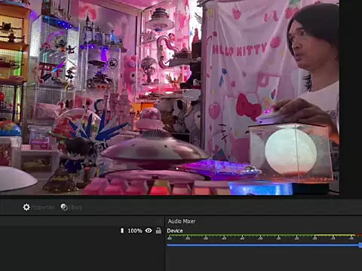Click the battery icon beside 100%
The width and height of the screenshot is (362, 271).
pyautogui.click(x=122, y=230)
